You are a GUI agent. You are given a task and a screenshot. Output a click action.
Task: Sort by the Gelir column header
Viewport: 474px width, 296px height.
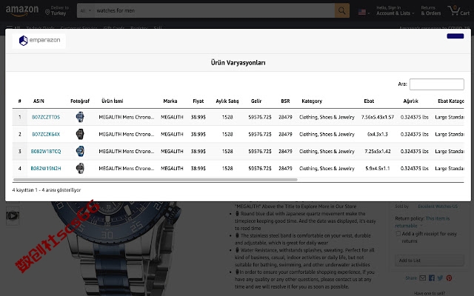(x=256, y=101)
